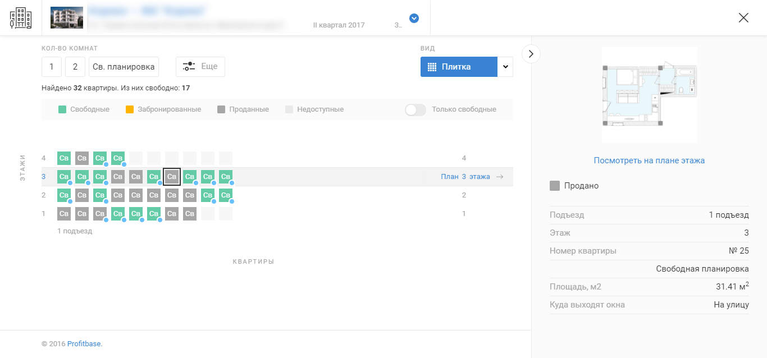Toggle the Только свободные switch
Screen dimensions: 767x358
pos(416,109)
